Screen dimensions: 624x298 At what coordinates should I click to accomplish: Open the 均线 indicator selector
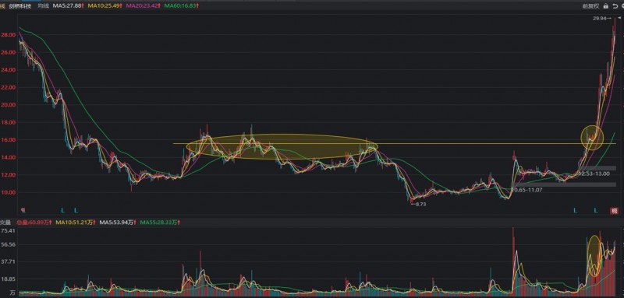coord(43,6)
